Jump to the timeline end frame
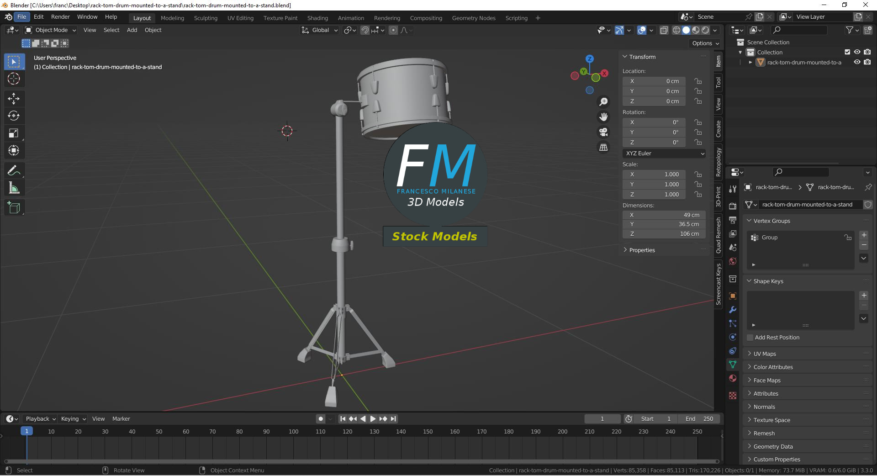The width and height of the screenshot is (877, 476). click(393, 419)
